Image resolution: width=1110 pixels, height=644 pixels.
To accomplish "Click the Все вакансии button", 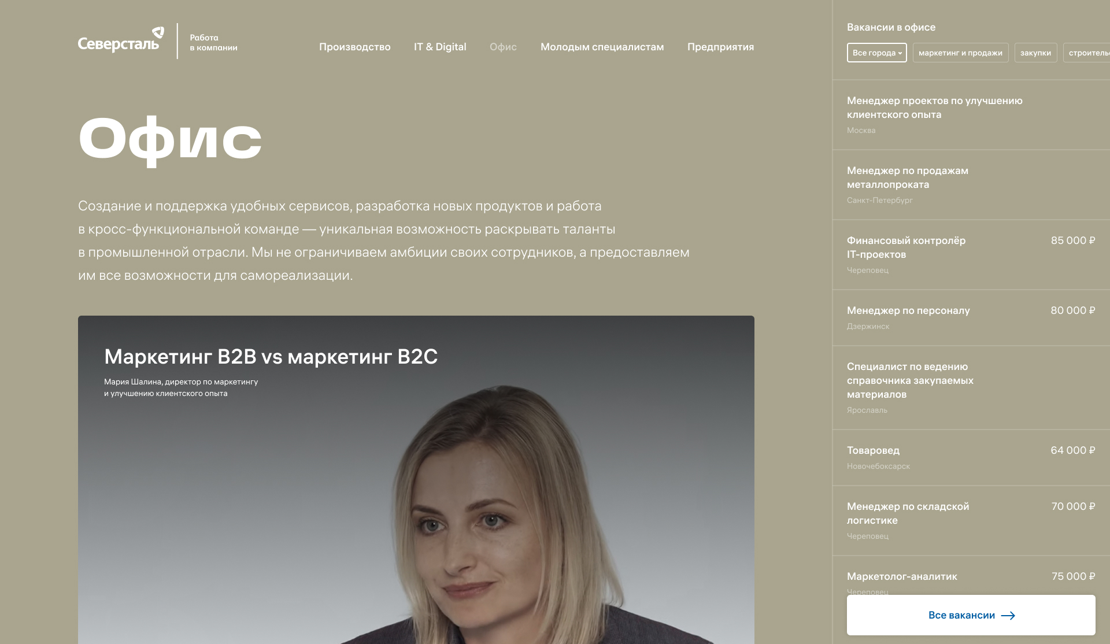I will click(x=971, y=615).
